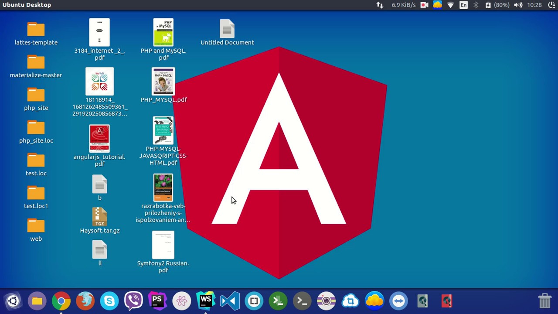Open the En keyboard layout indicator
Screen dimensions: 558x314
463,5
